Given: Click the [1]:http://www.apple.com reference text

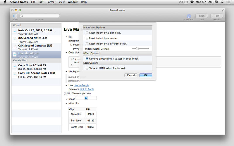Looking at the screenshot, I should click(77, 93).
